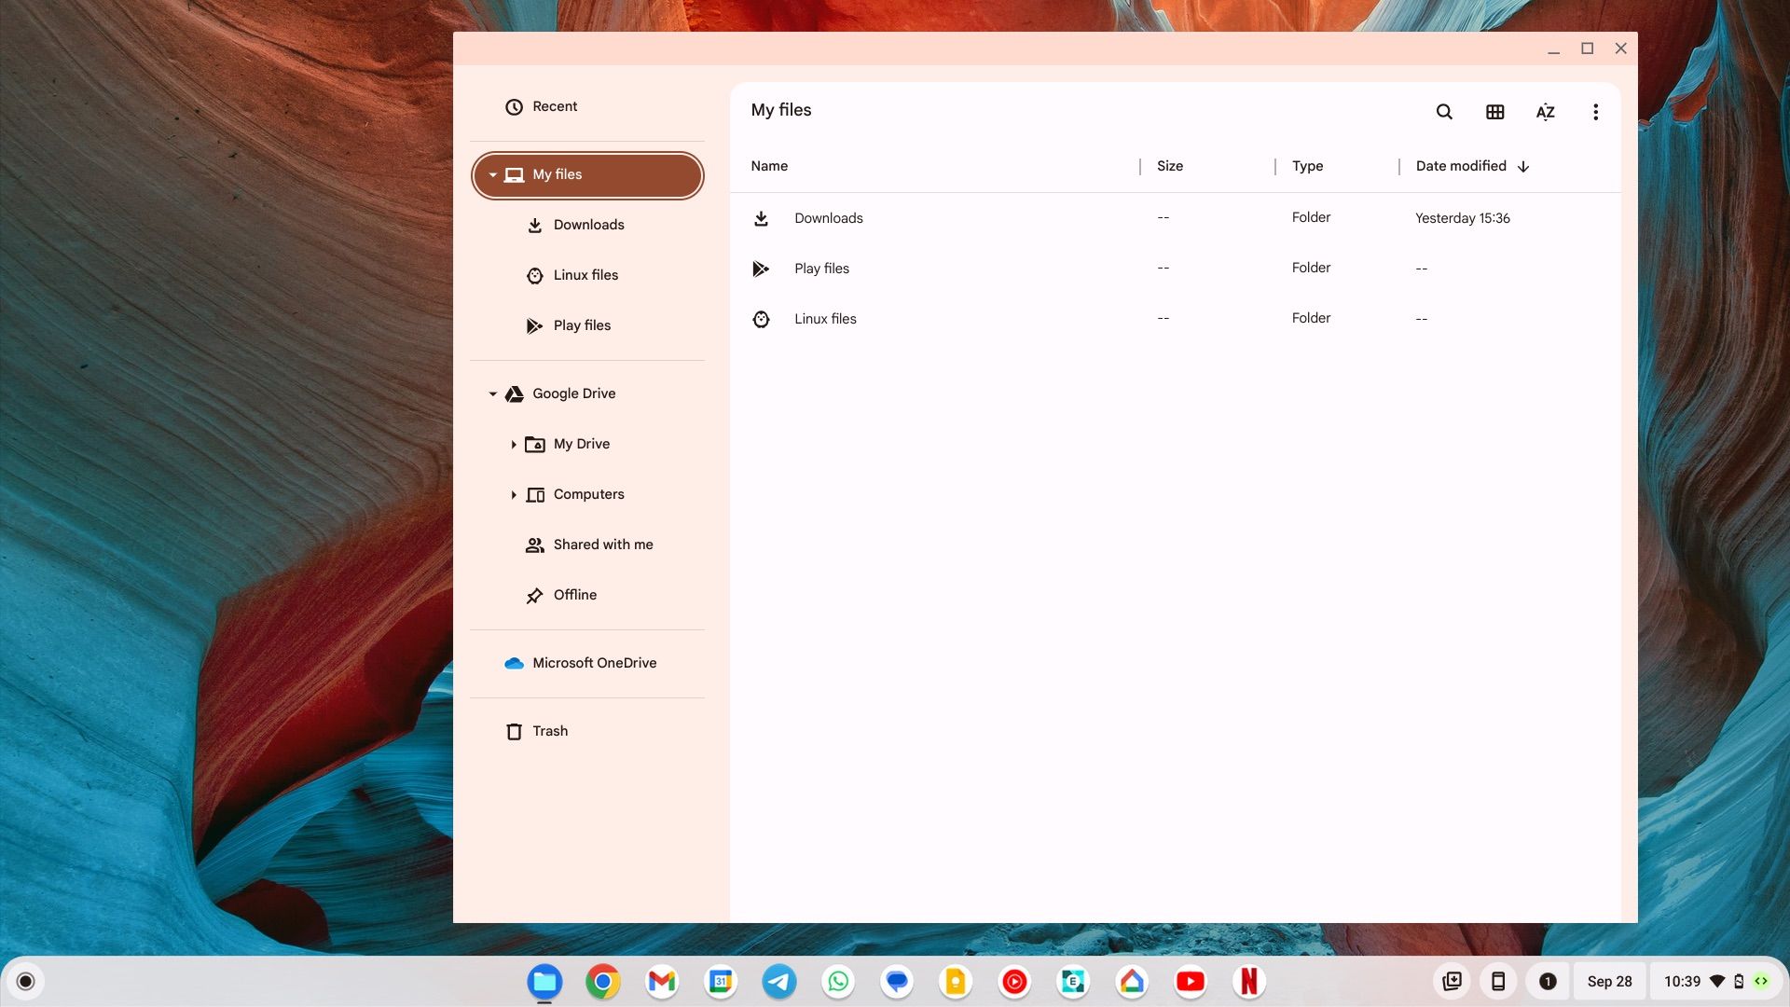The image size is (1790, 1007).
Task: Expand the Computers tree item
Action: (x=514, y=494)
